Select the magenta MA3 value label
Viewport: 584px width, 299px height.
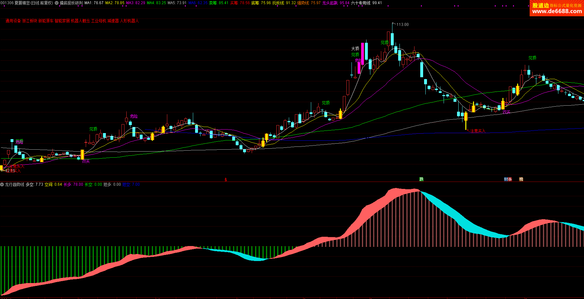pyautogui.click(x=135, y=3)
